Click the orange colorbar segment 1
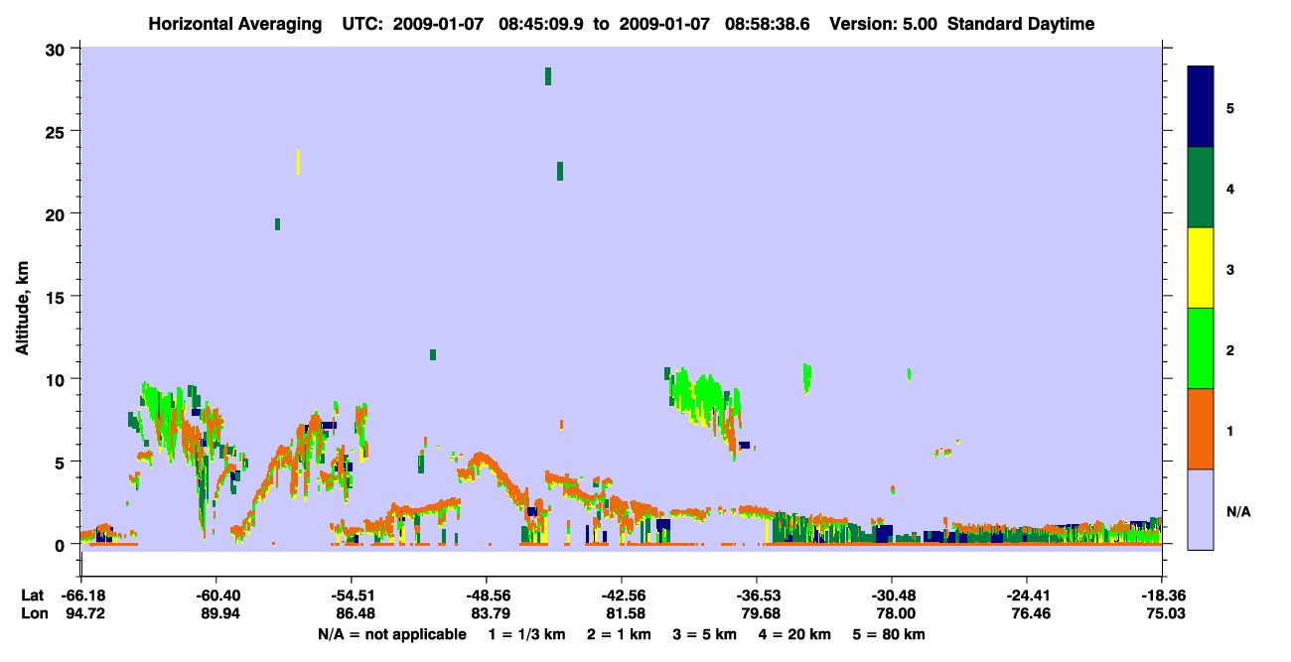The height and width of the screenshot is (662, 1291). click(x=1201, y=429)
